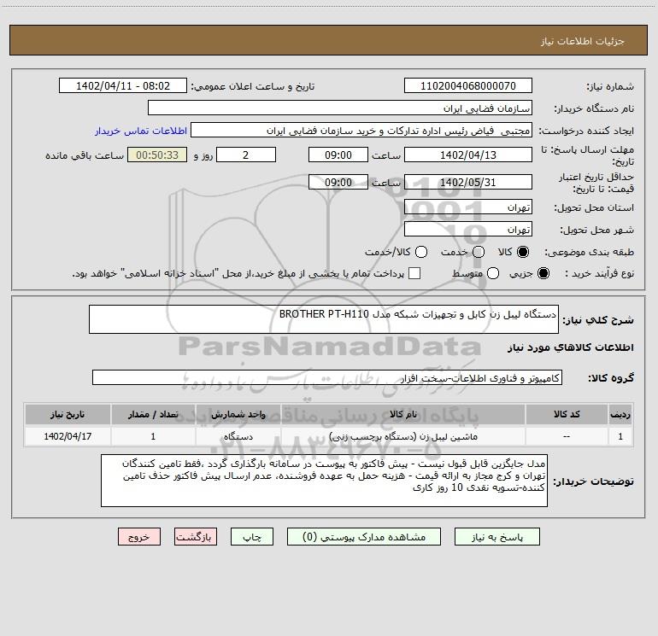Click the remaining days field showing 2
Screen dimensions: 658x636
246,155
